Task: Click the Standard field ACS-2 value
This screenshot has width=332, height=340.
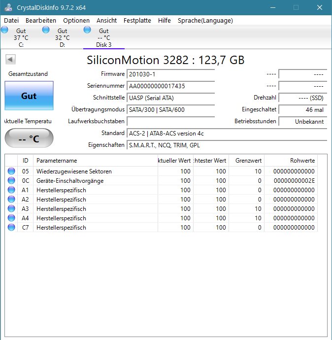Action: (x=227, y=133)
